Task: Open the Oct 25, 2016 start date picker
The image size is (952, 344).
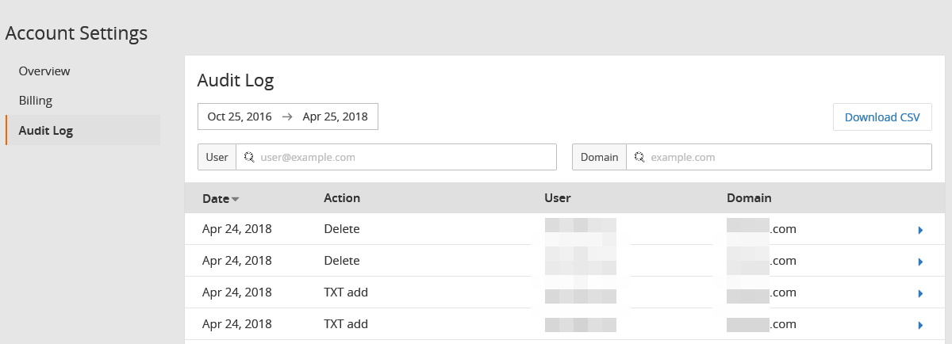Action: coord(240,117)
